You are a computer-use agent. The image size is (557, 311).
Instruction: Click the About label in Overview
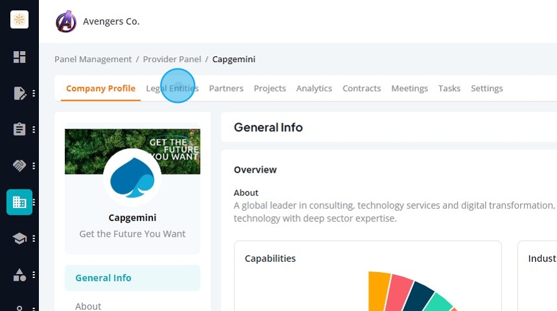coord(246,193)
